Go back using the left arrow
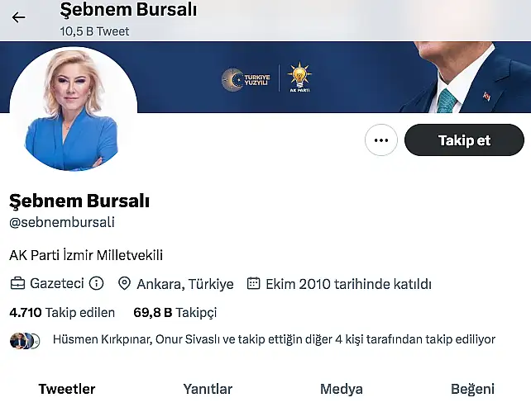 (18, 17)
